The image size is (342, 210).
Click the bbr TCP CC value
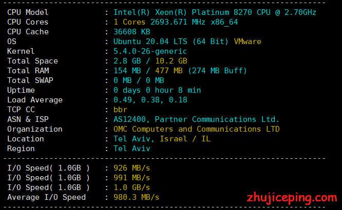(120, 110)
